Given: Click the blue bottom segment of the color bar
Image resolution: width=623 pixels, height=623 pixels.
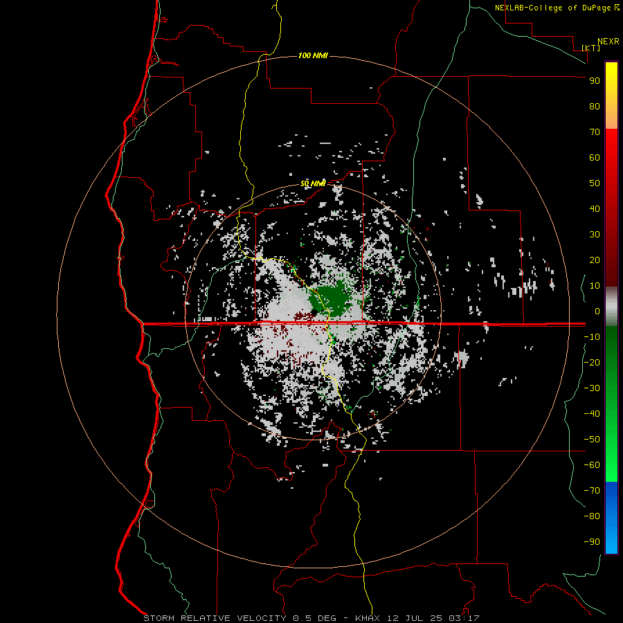Looking at the screenshot, I should tap(611, 518).
